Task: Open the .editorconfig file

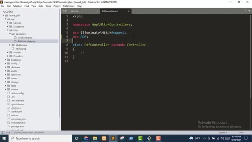Action: (x=17, y=93)
